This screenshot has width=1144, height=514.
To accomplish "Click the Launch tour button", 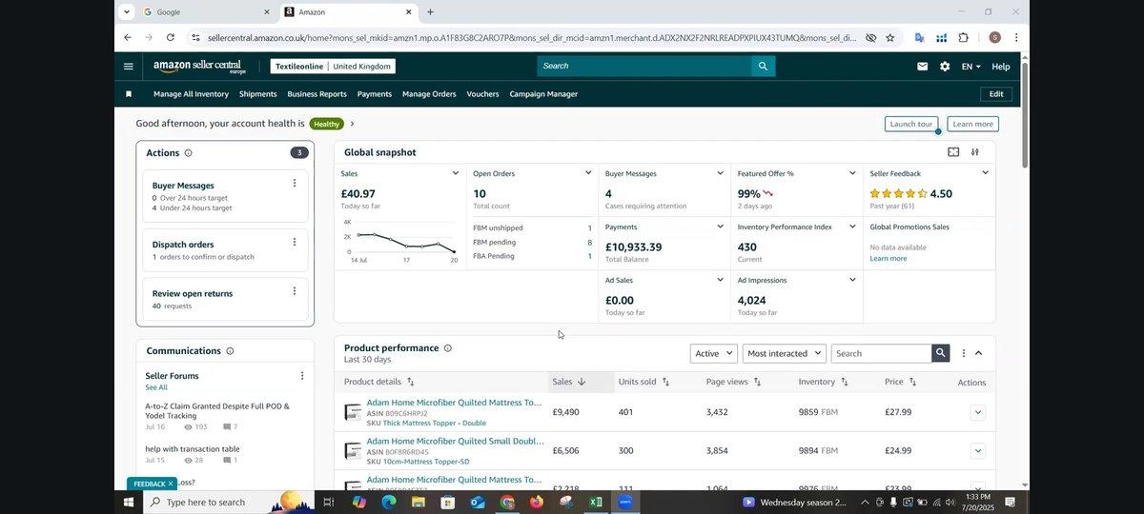I will coord(911,124).
